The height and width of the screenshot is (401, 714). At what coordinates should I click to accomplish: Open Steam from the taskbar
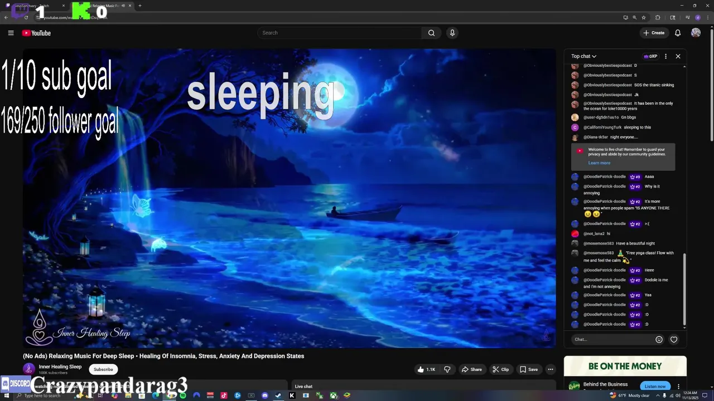(x=278, y=395)
